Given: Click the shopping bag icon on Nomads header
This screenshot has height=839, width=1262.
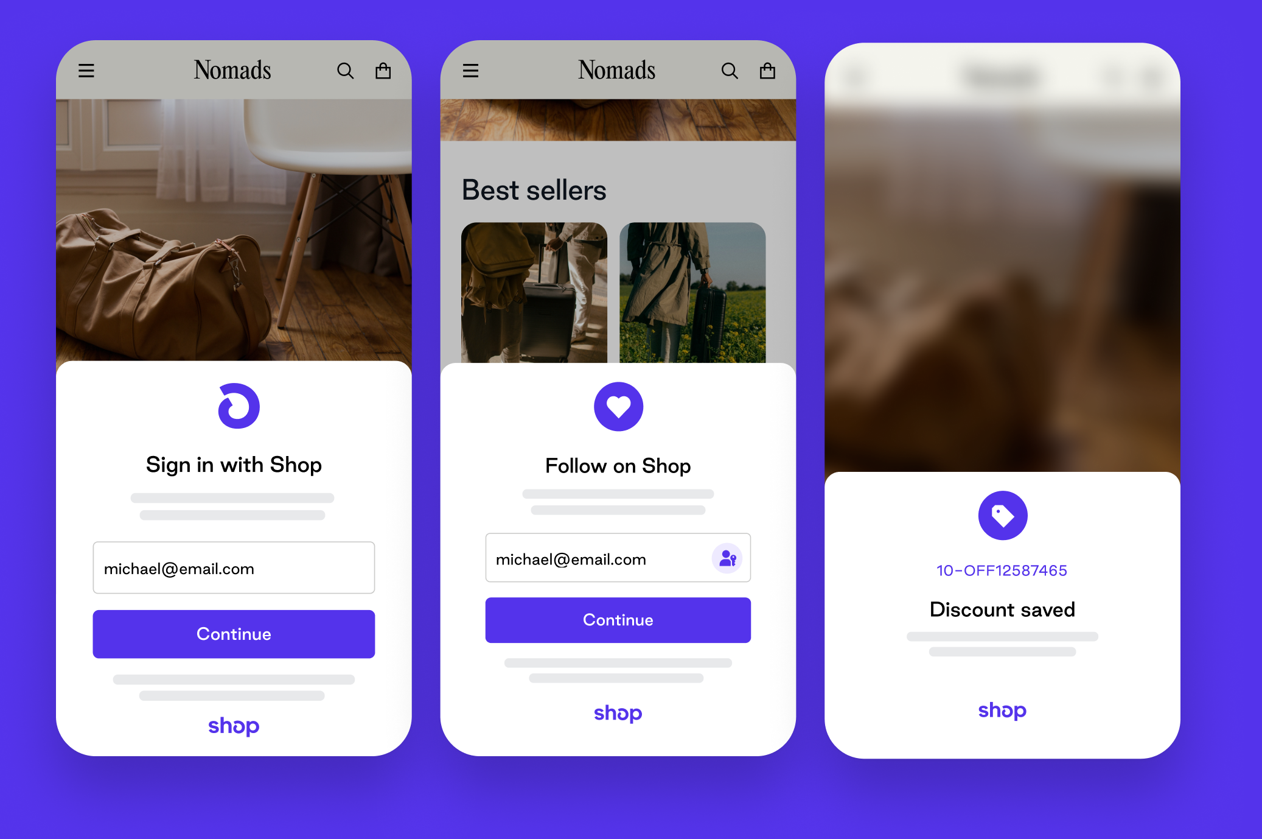Looking at the screenshot, I should coord(382,70).
